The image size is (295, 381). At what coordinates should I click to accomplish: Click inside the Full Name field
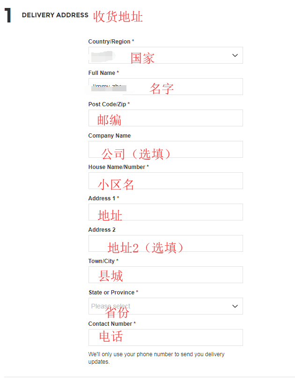[165, 87]
